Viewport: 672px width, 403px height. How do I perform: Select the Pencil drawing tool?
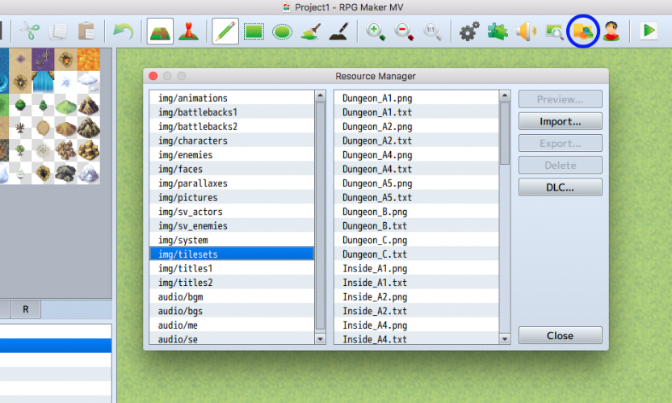pyautogui.click(x=225, y=31)
